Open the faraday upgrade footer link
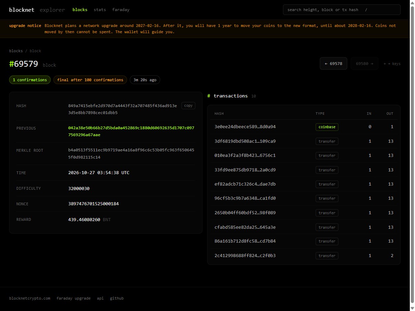Image resolution: width=415 pixels, height=311 pixels. (x=74, y=298)
